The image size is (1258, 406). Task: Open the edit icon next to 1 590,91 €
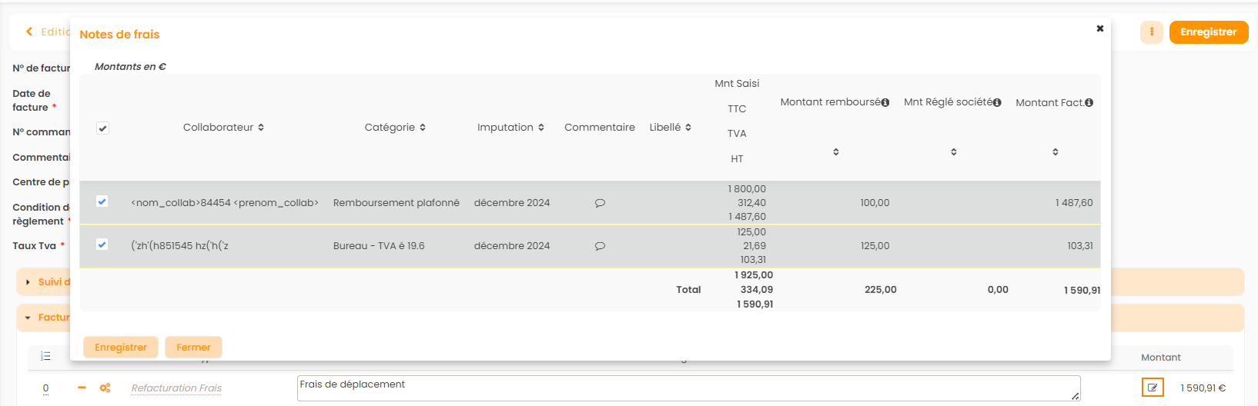point(1152,388)
